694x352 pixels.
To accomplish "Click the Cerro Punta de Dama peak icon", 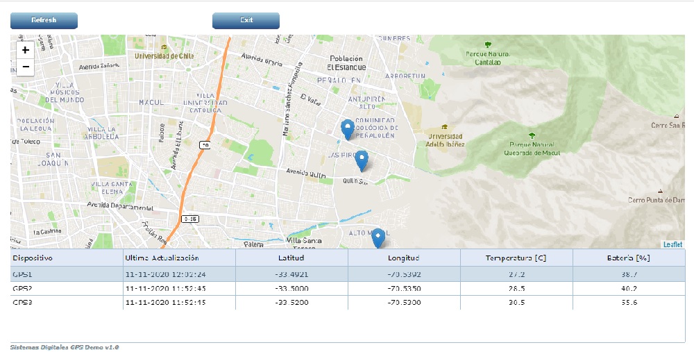I will pos(661,191).
